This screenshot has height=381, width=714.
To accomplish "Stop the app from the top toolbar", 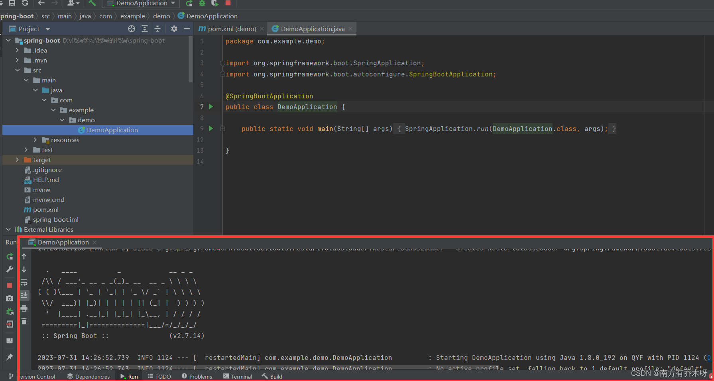I will tap(228, 3).
